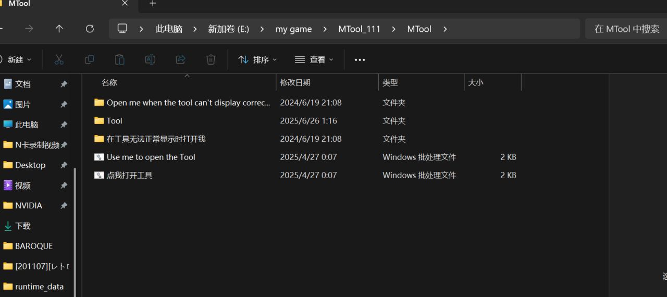The height and width of the screenshot is (297, 667).
Task: Go to MTool_111 in the address bar
Action: click(360, 29)
